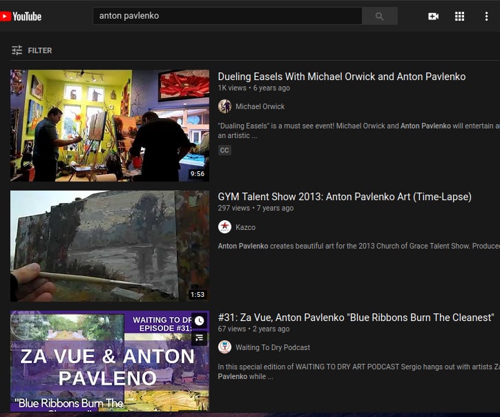This screenshot has height=417, width=500.
Task: Click description 'In this special edition of WAITING'
Action: [358, 371]
